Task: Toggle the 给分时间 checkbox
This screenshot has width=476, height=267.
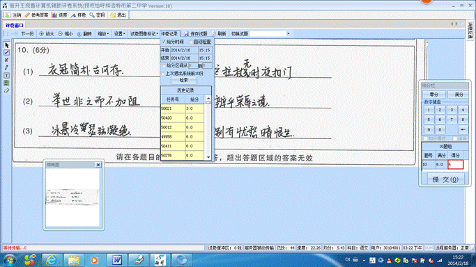Action: point(164,42)
